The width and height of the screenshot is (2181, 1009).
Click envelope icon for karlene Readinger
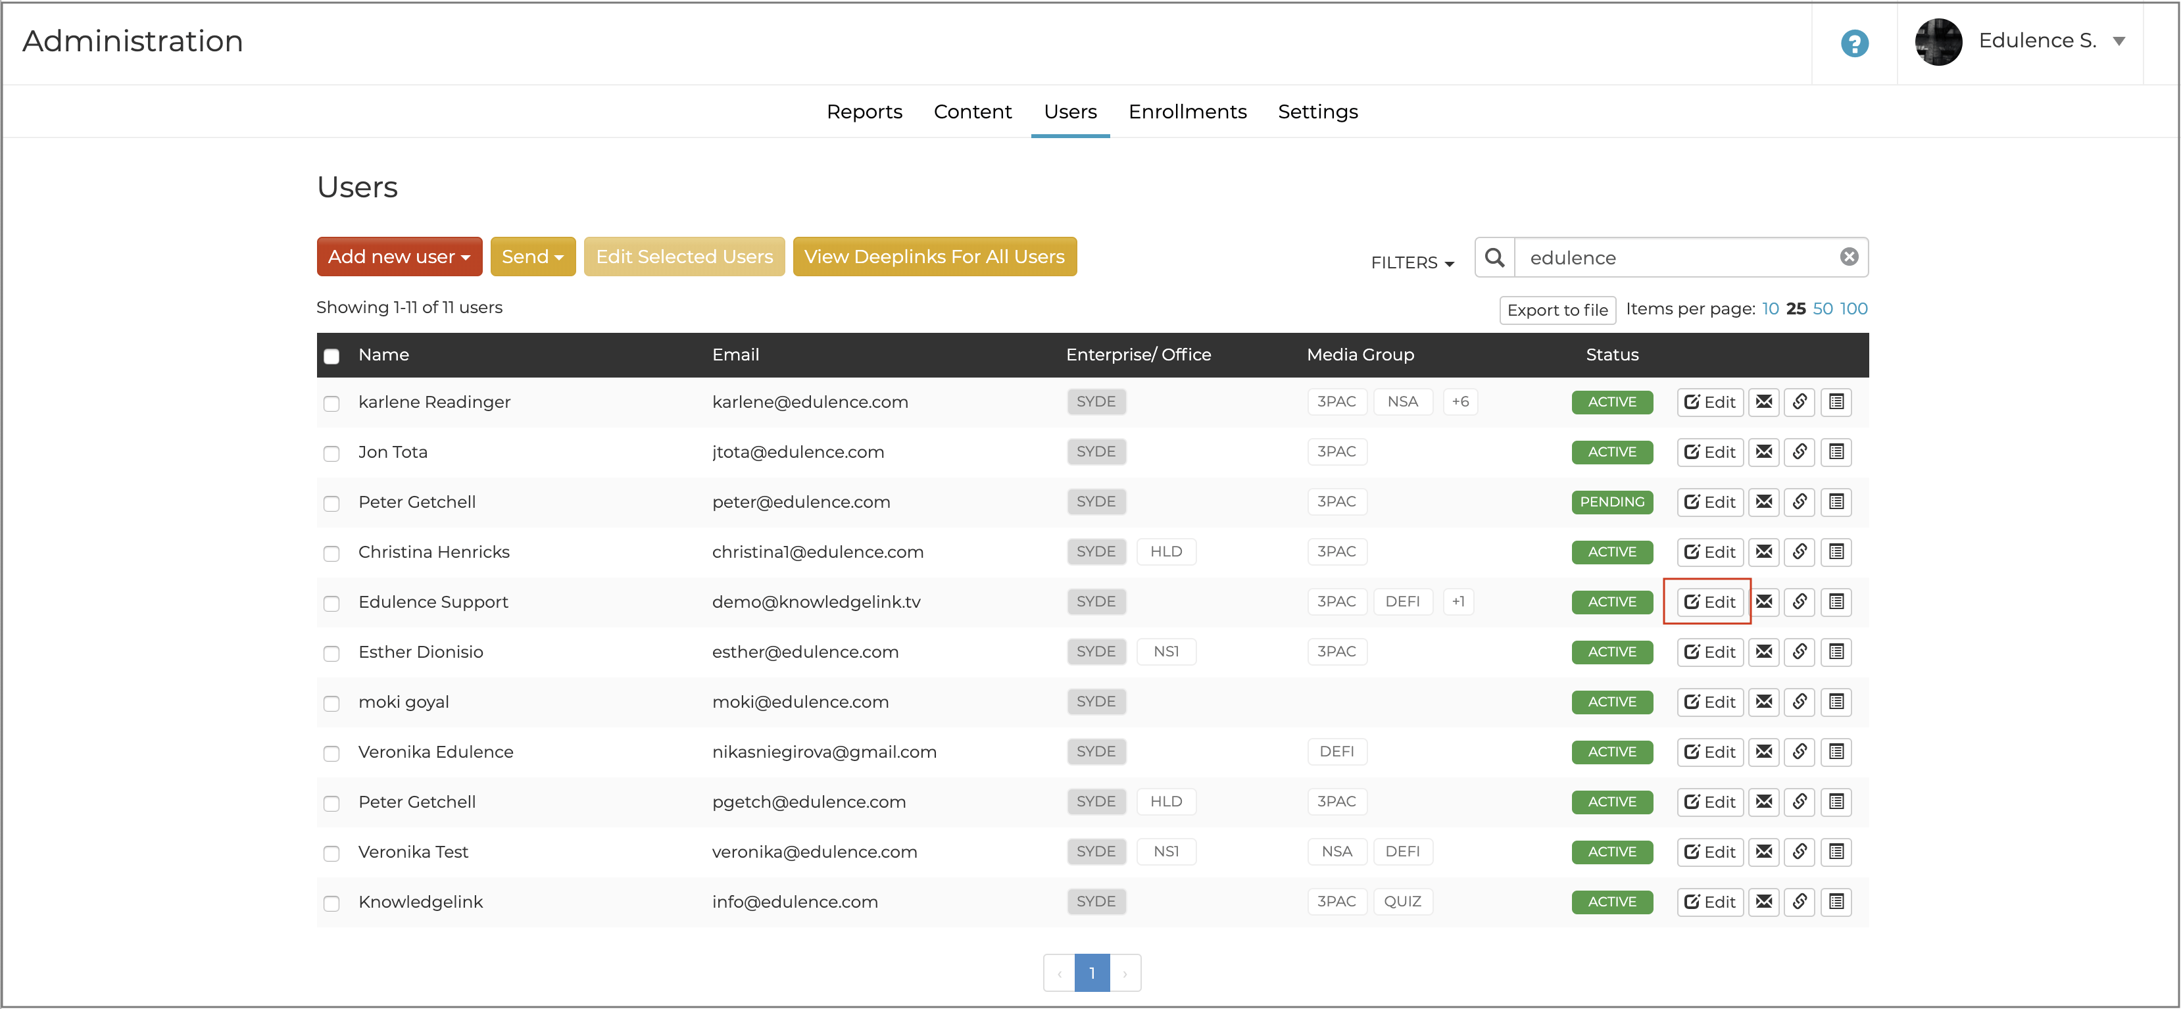coord(1763,402)
